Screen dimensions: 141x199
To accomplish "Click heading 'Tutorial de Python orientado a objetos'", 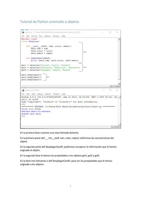I will (49, 22).
